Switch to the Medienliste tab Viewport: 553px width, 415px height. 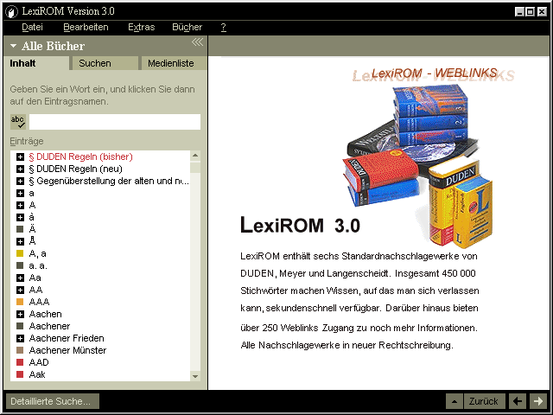174,63
